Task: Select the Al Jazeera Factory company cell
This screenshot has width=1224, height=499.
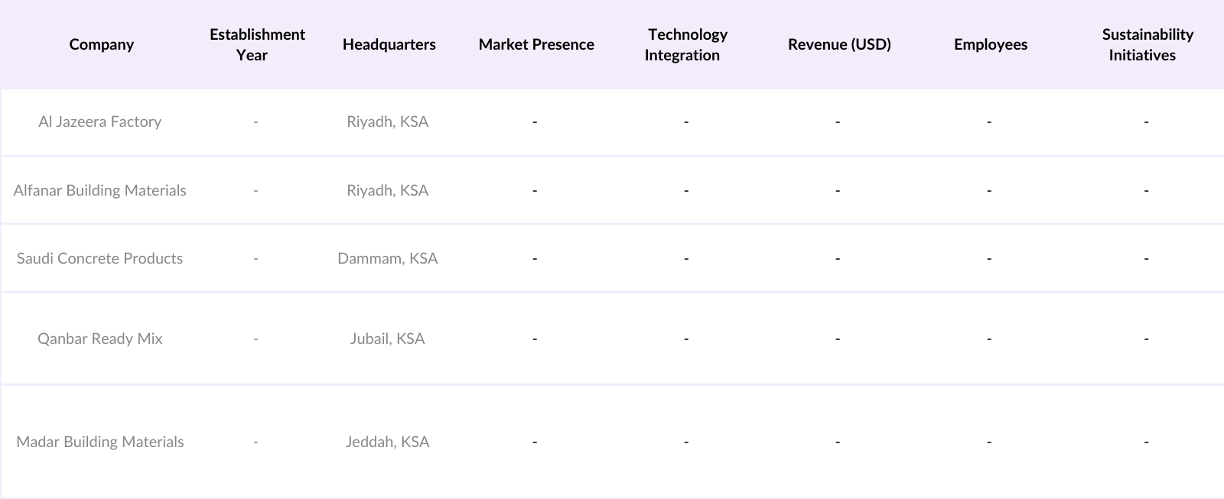Action: [99, 122]
